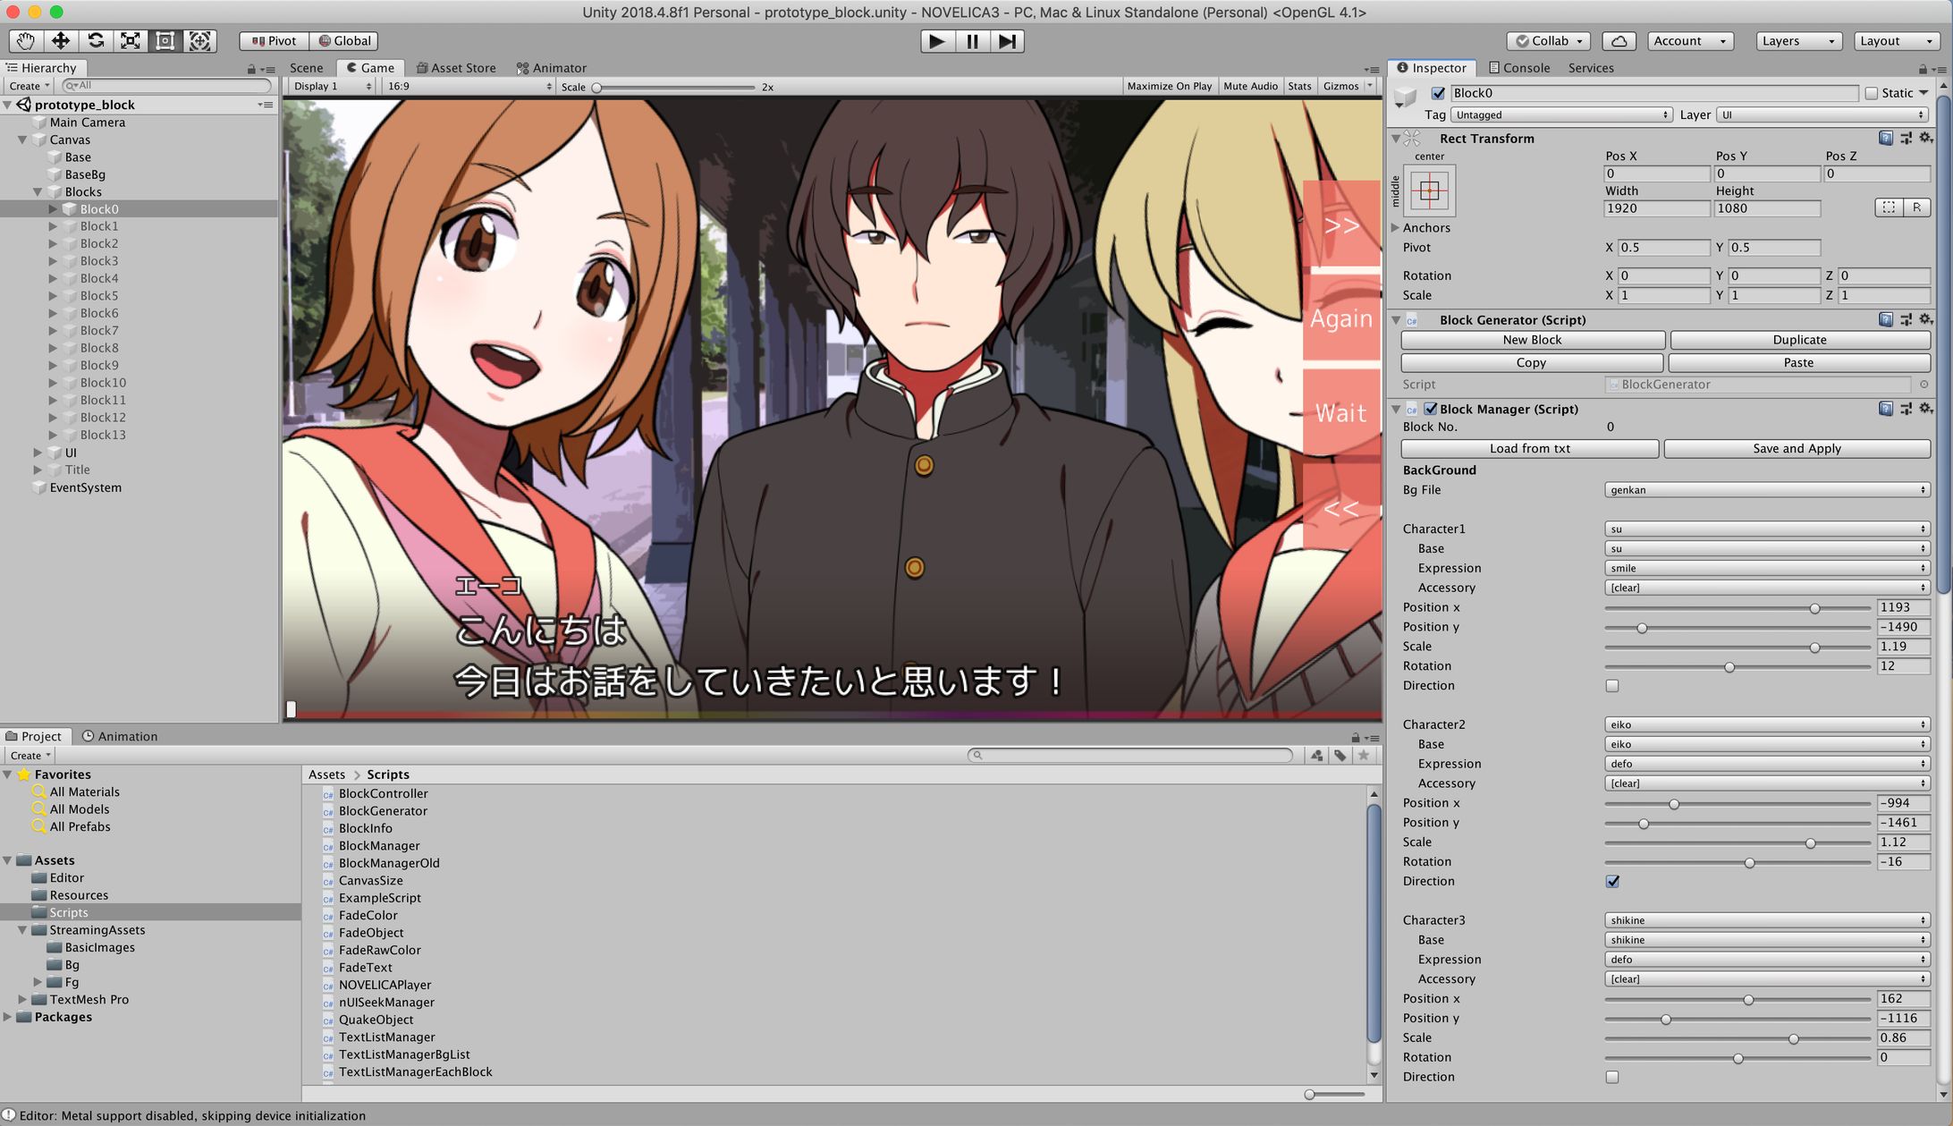1953x1126 pixels.
Task: Adjust Character1 Position x slider
Action: pyautogui.click(x=1737, y=608)
